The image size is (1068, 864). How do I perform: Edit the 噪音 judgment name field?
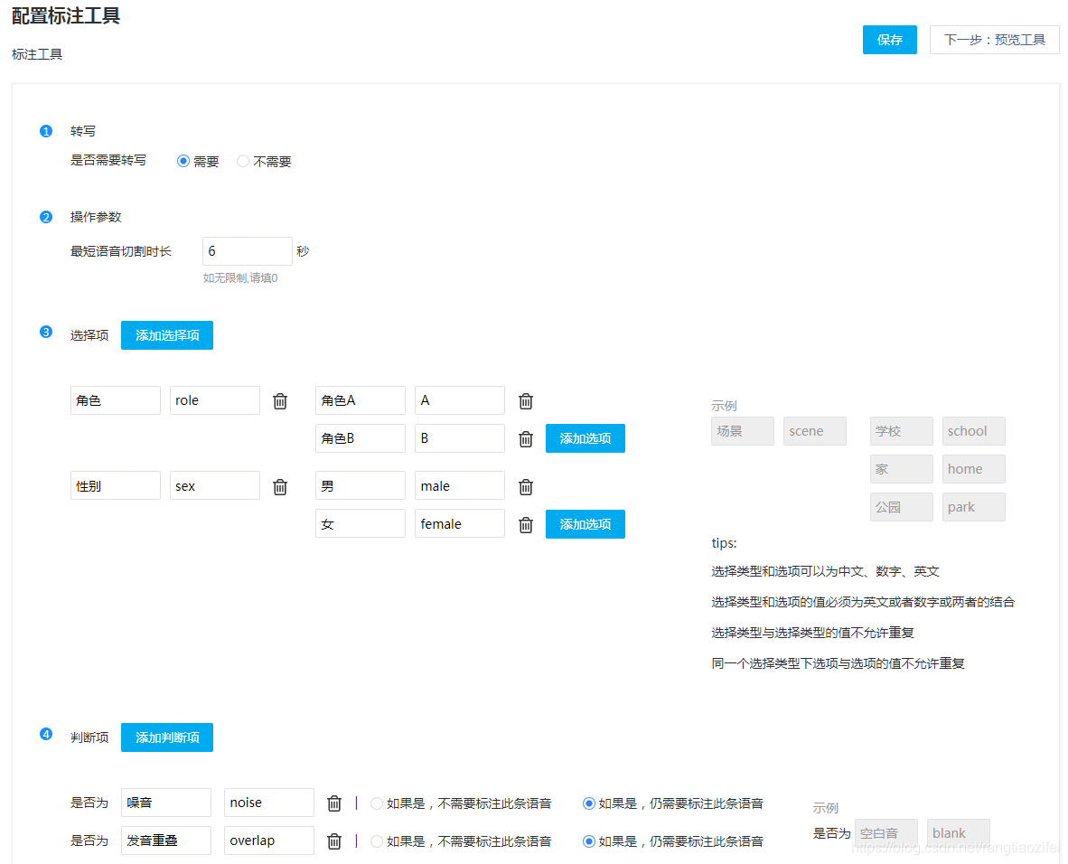[166, 803]
